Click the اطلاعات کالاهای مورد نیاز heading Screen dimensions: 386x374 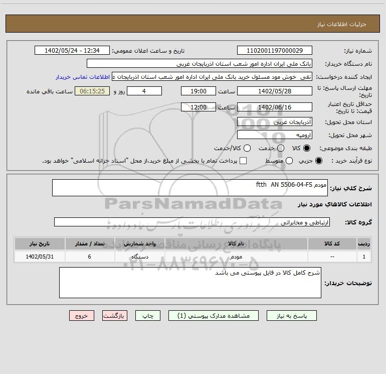(x=334, y=204)
